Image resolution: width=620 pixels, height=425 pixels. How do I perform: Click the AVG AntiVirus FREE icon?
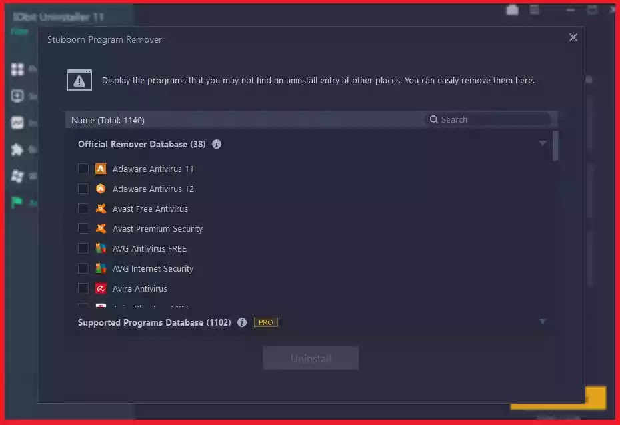pyautogui.click(x=101, y=248)
